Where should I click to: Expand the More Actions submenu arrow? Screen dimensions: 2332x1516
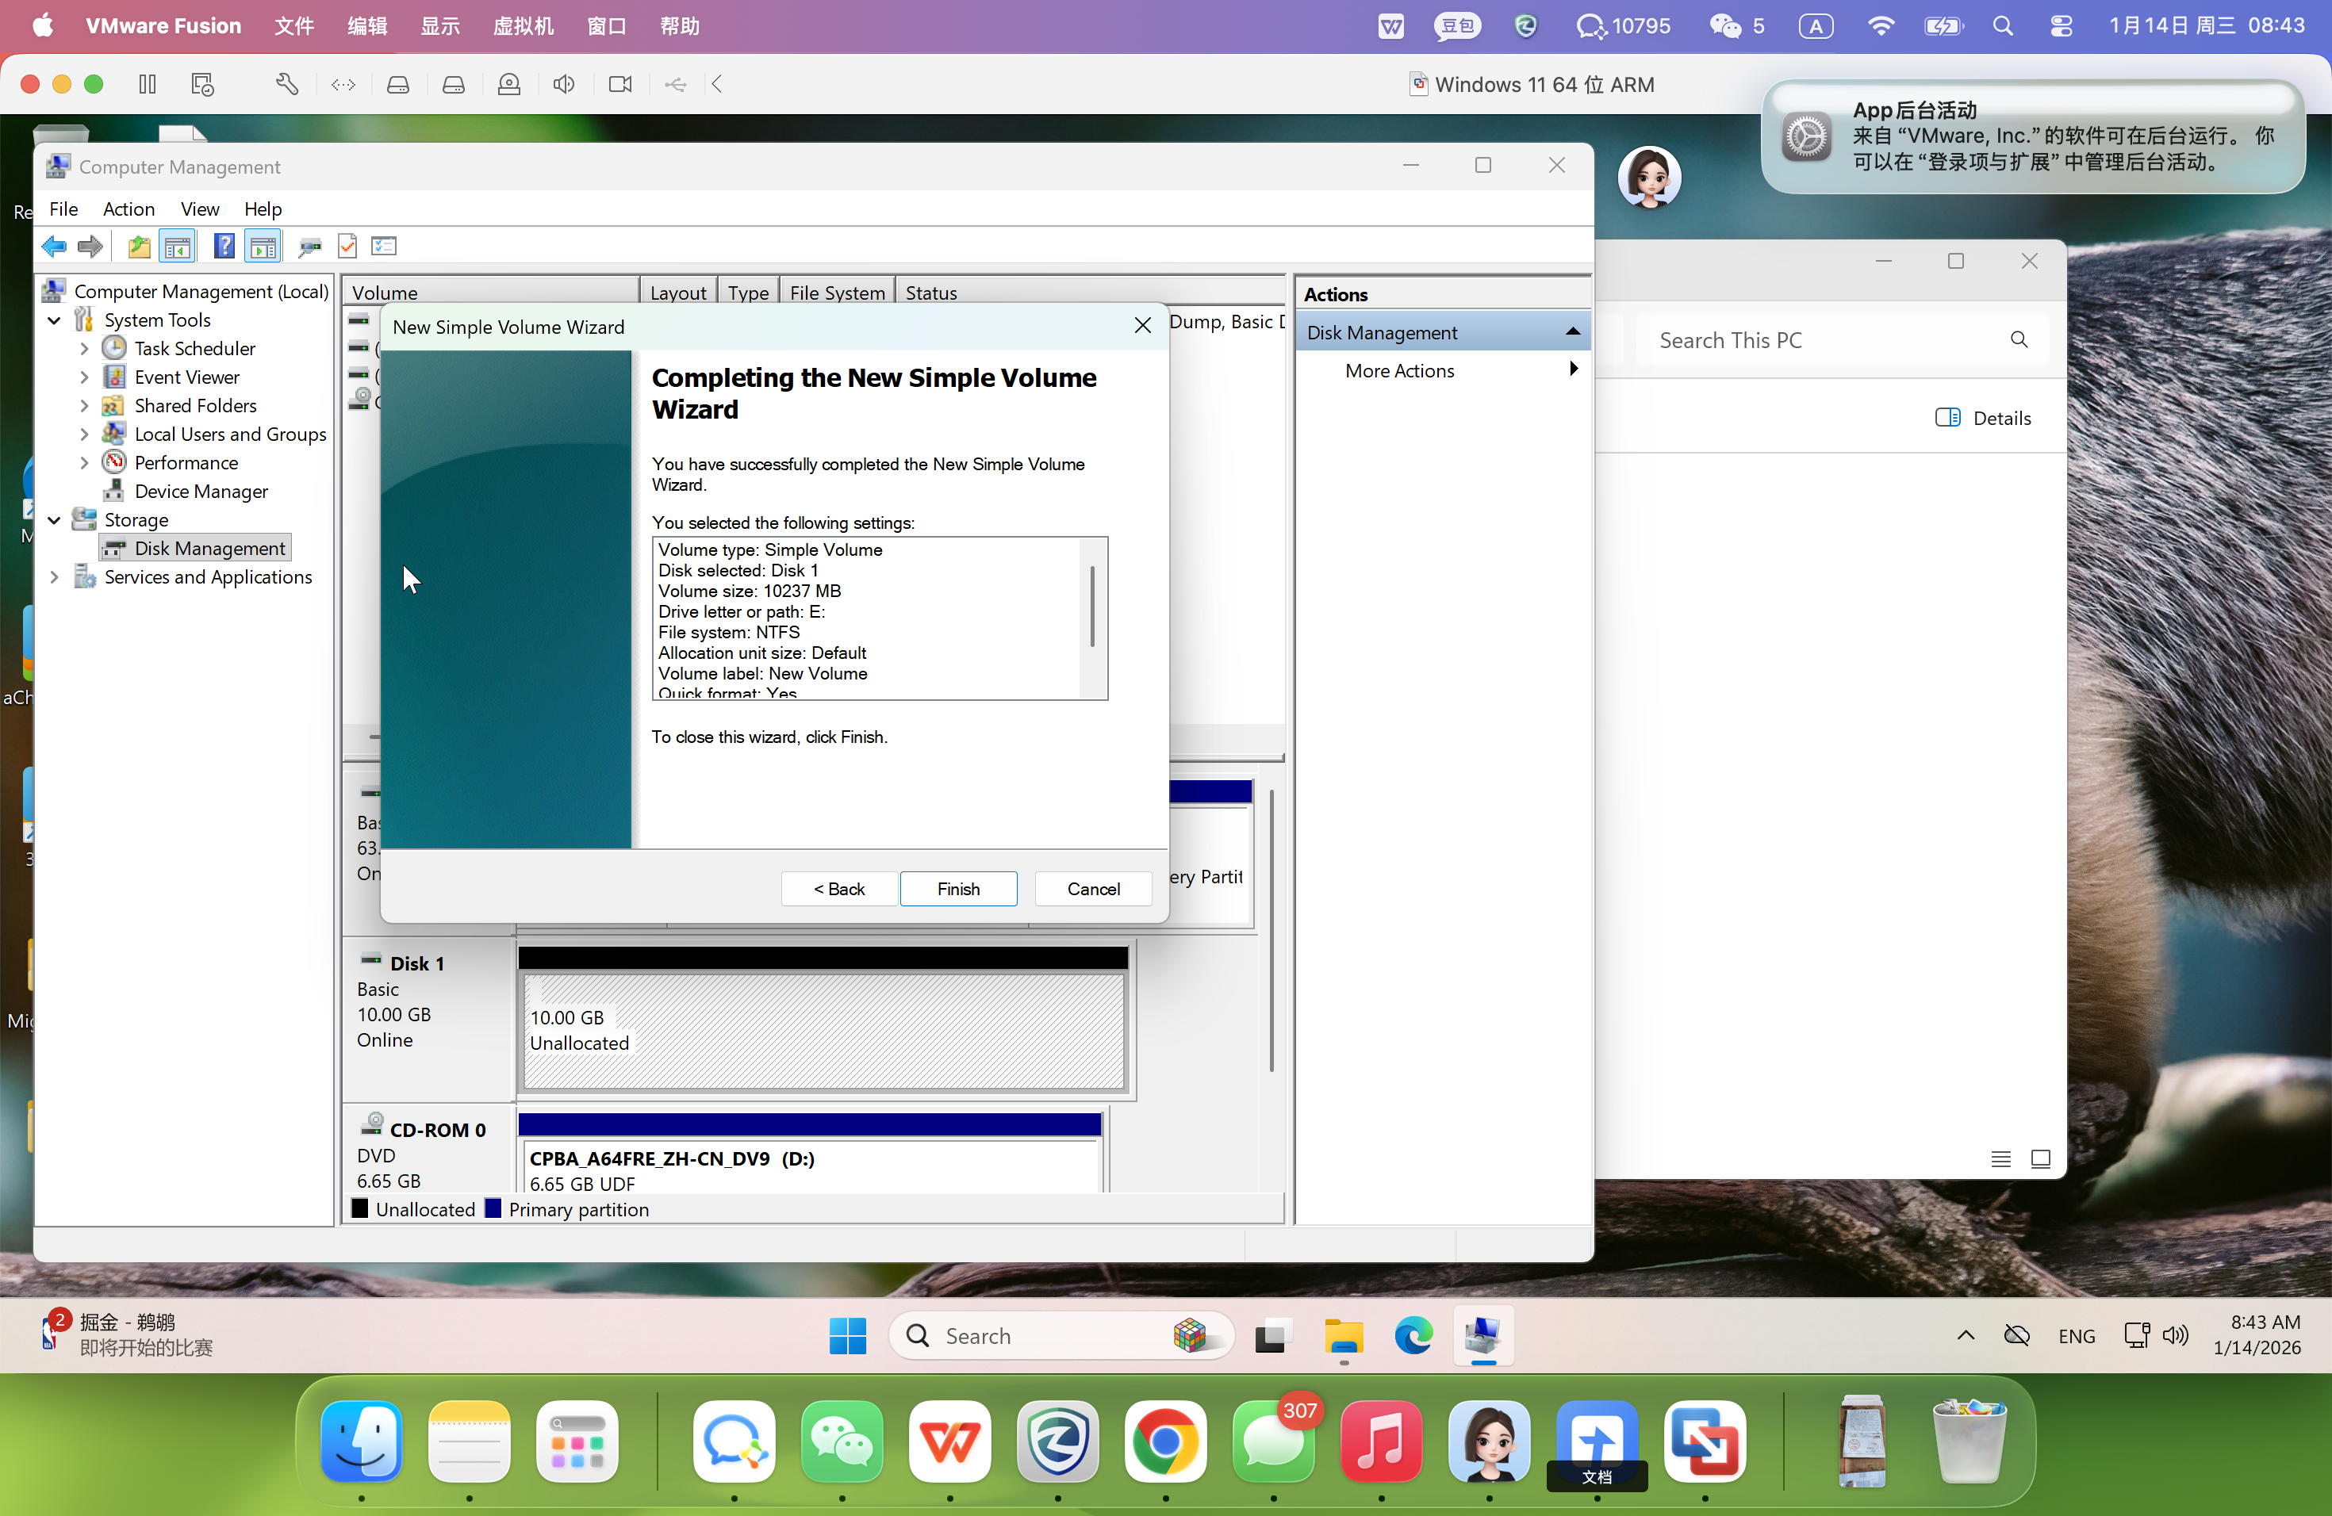pyautogui.click(x=1574, y=369)
